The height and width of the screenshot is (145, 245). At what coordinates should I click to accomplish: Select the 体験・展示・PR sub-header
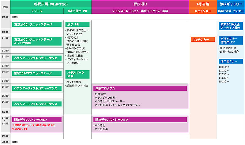point(77,11)
